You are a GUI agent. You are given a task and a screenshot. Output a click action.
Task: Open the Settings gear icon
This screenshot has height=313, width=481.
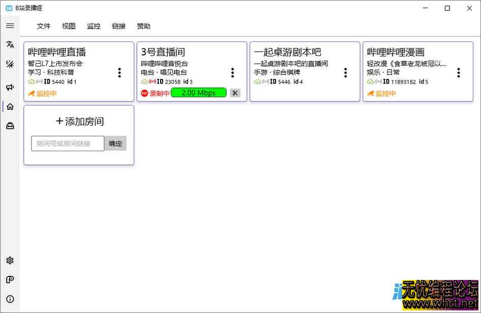10,261
